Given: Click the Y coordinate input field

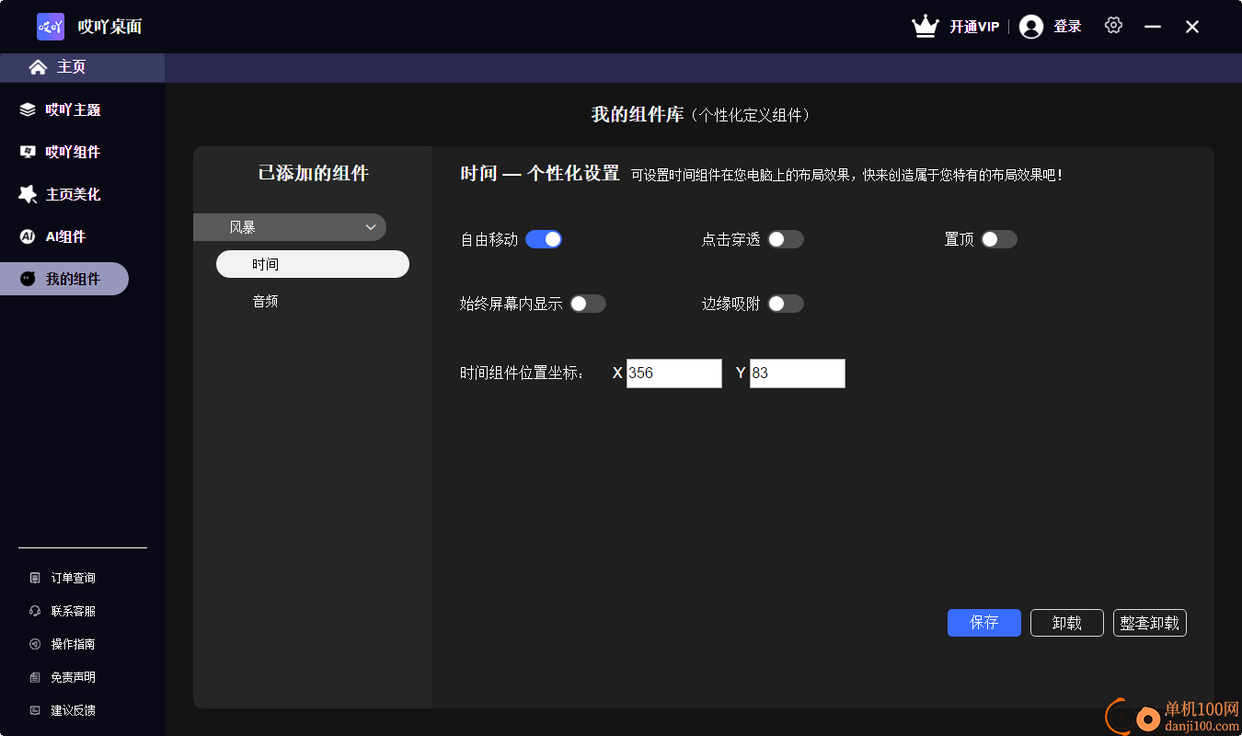Looking at the screenshot, I should pos(798,374).
